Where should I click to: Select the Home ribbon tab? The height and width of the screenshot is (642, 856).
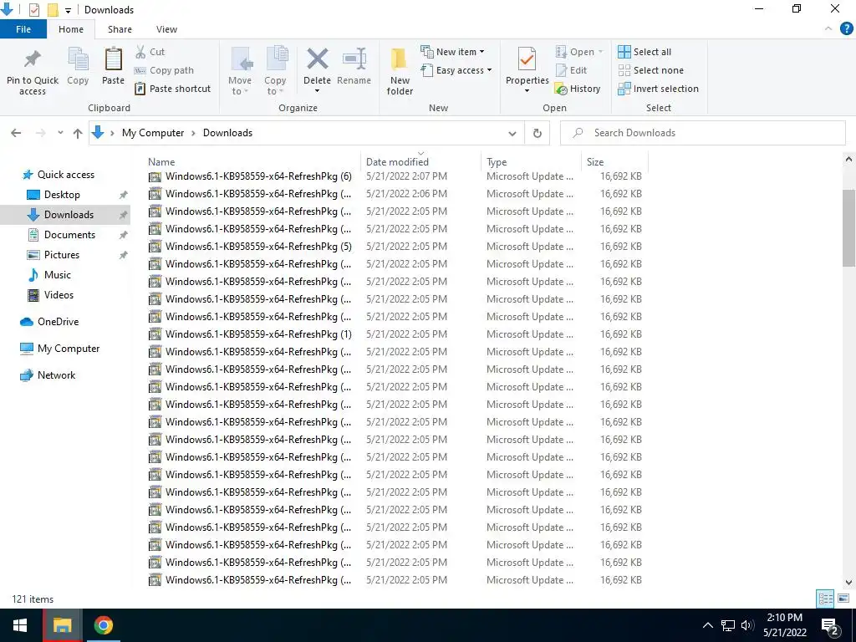tap(71, 29)
